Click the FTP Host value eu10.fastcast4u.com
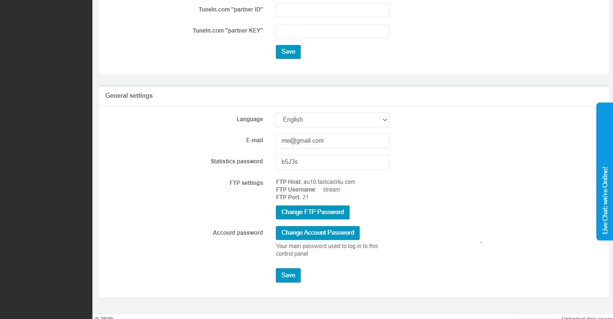The height and width of the screenshot is (319, 613). (329, 182)
